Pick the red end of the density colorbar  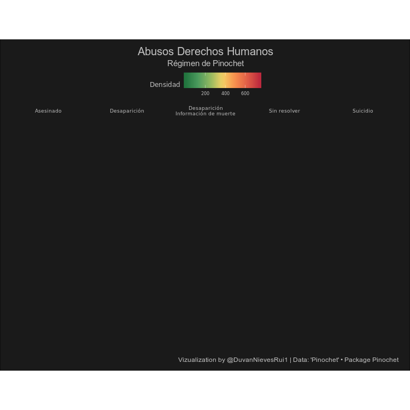tap(257, 80)
